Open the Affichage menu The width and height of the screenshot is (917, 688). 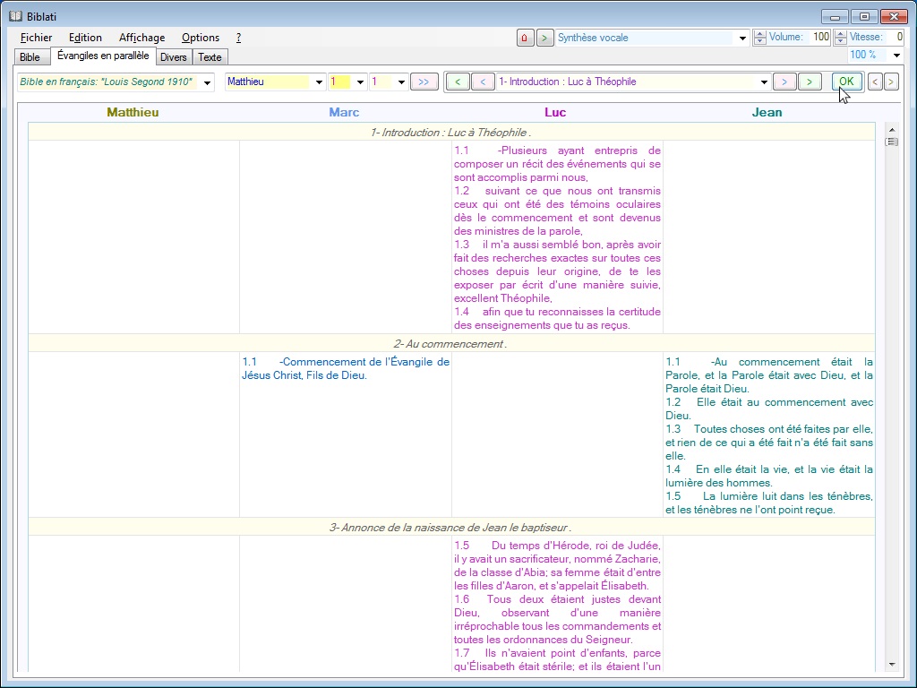coord(141,38)
